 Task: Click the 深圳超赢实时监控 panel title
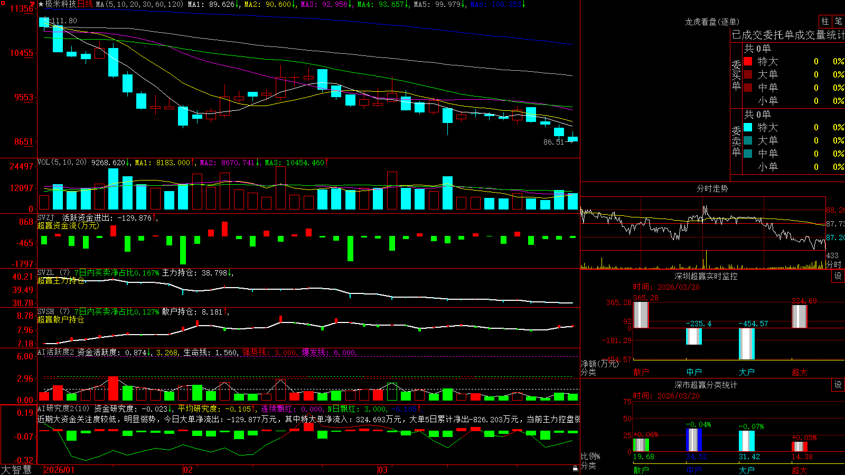pyautogui.click(x=706, y=276)
